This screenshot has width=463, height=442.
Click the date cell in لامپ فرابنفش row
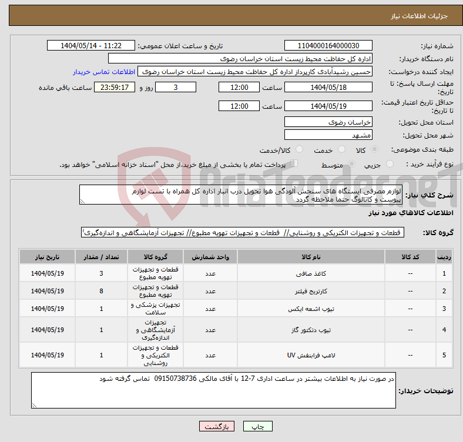pos(47,355)
